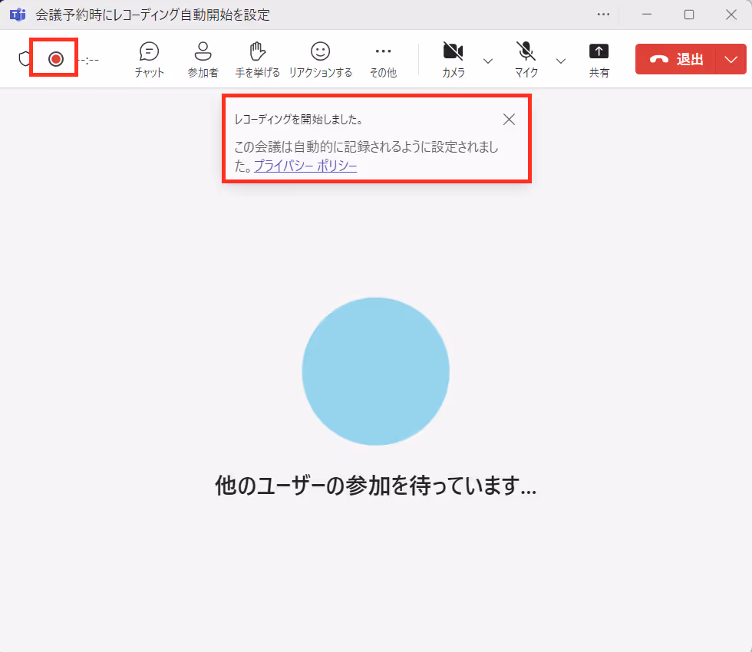Leave the meeting with 退出 button
The width and height of the screenshot is (752, 652).
click(x=675, y=59)
